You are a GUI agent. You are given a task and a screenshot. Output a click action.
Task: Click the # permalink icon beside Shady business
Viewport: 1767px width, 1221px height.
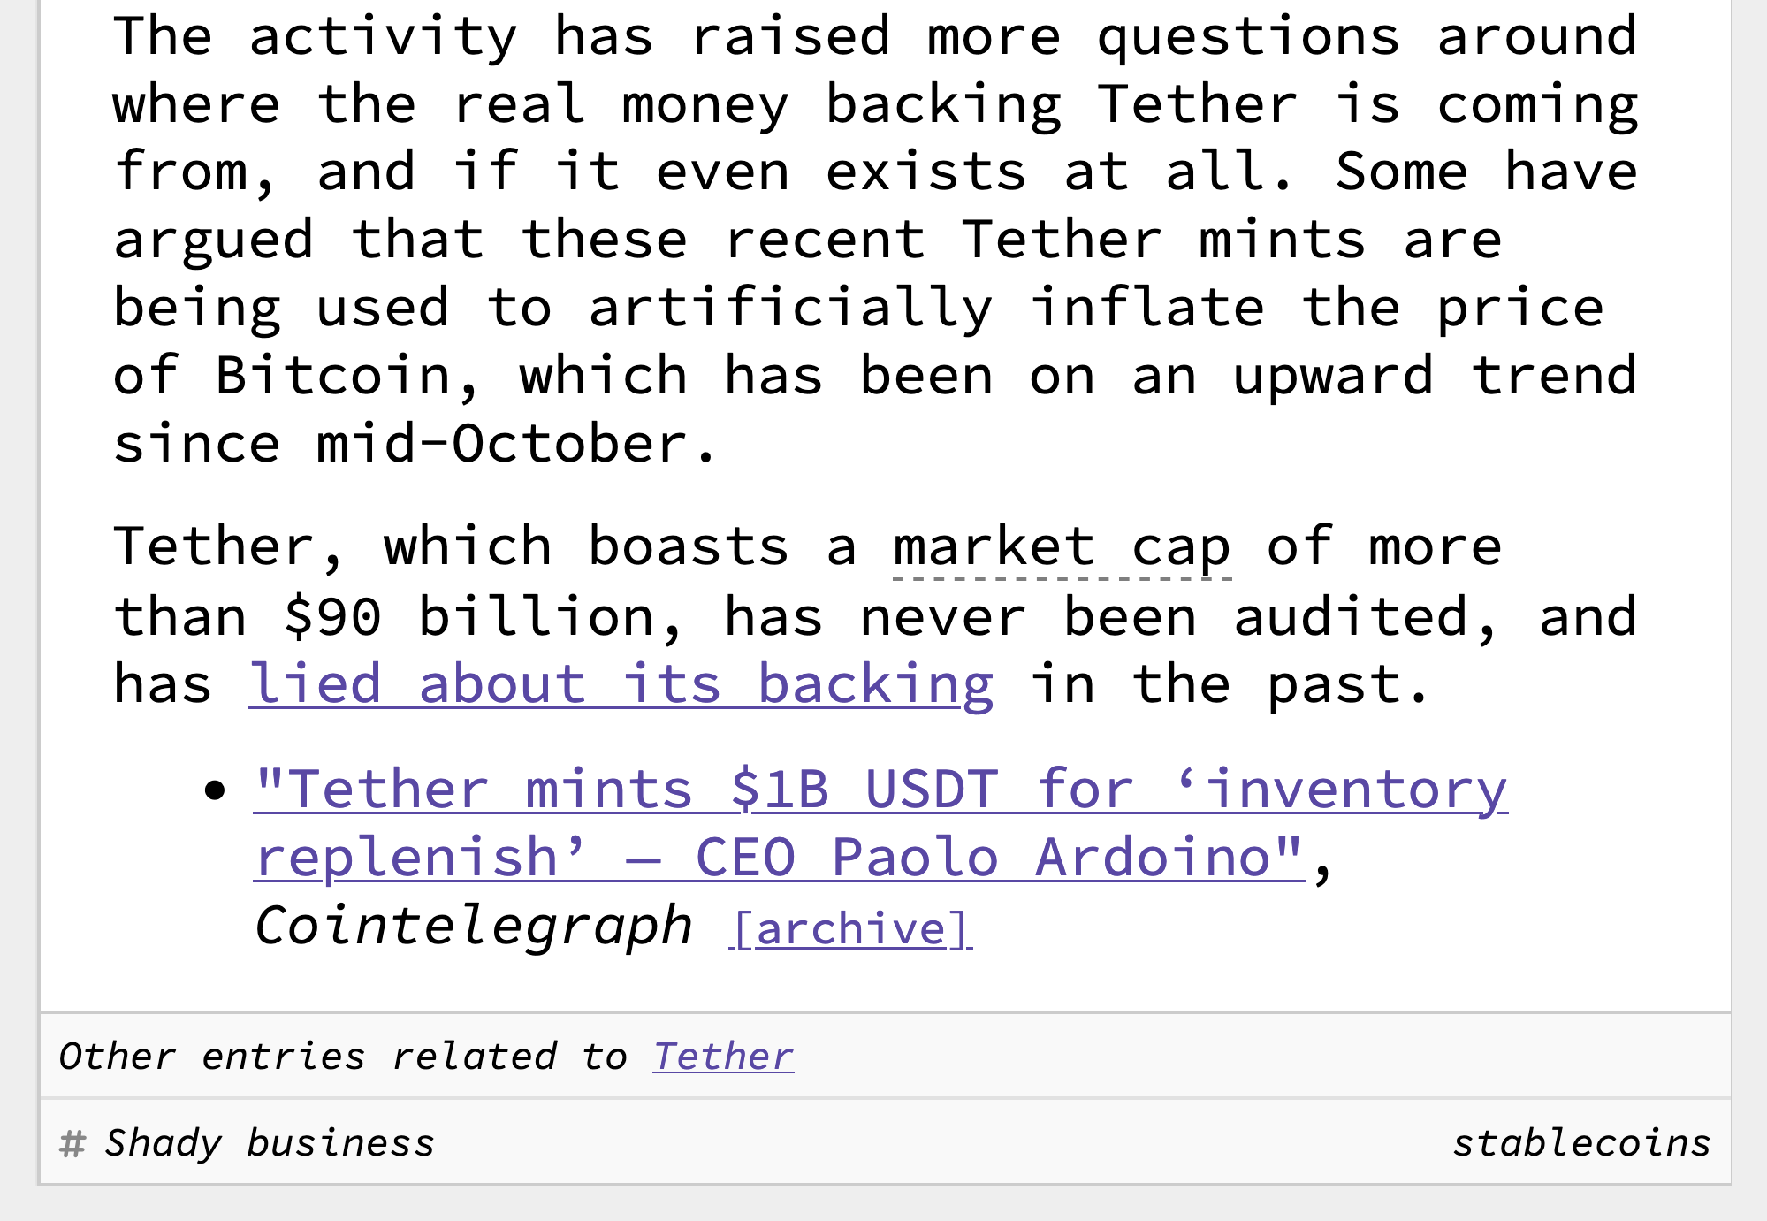pos(72,1143)
